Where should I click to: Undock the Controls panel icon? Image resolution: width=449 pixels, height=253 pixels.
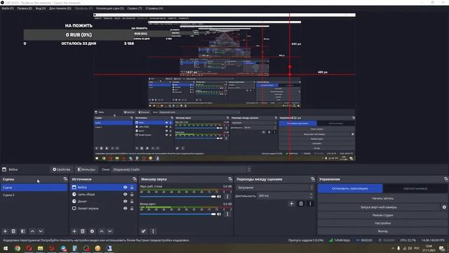[x=446, y=179]
